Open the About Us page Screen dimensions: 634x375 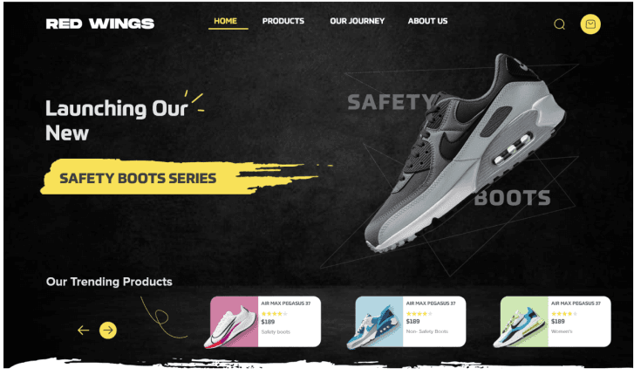tap(427, 21)
